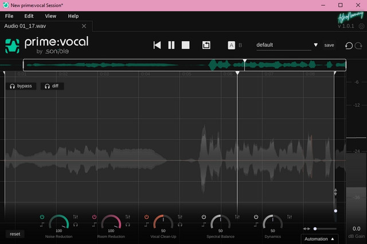Open Vocal Clean-Up advanced sliders icon

pyautogui.click(x=179, y=217)
